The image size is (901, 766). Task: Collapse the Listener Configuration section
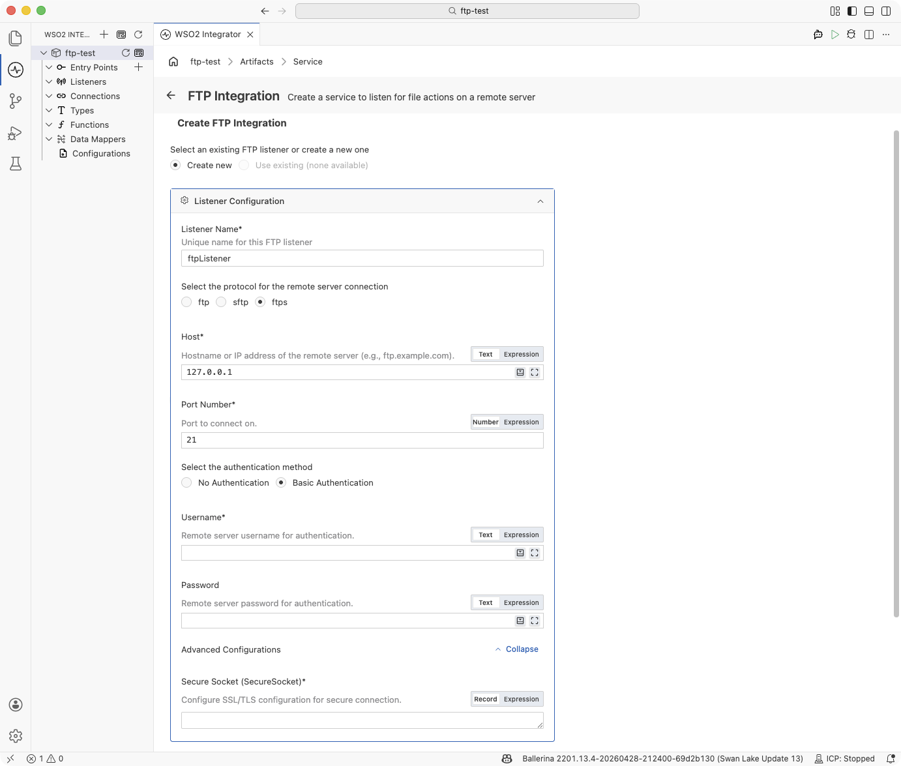pos(540,201)
